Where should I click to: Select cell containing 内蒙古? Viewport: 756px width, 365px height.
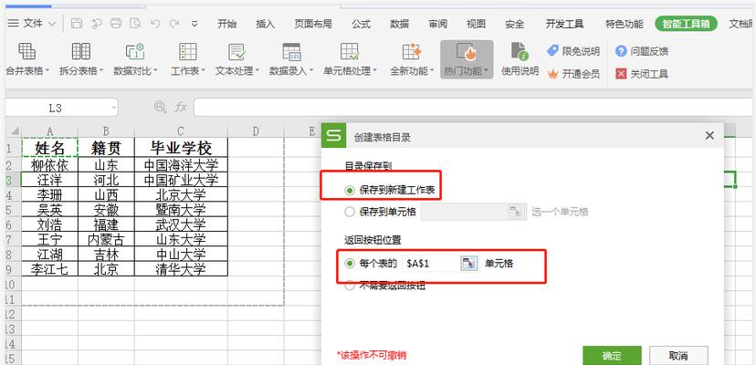tap(106, 240)
